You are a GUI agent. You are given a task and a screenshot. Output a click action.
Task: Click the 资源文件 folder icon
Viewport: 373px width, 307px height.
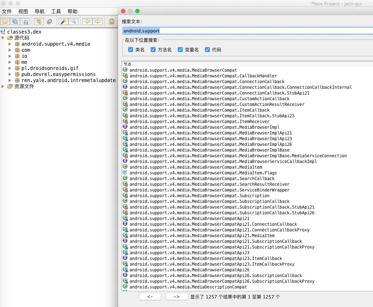pos(10,86)
